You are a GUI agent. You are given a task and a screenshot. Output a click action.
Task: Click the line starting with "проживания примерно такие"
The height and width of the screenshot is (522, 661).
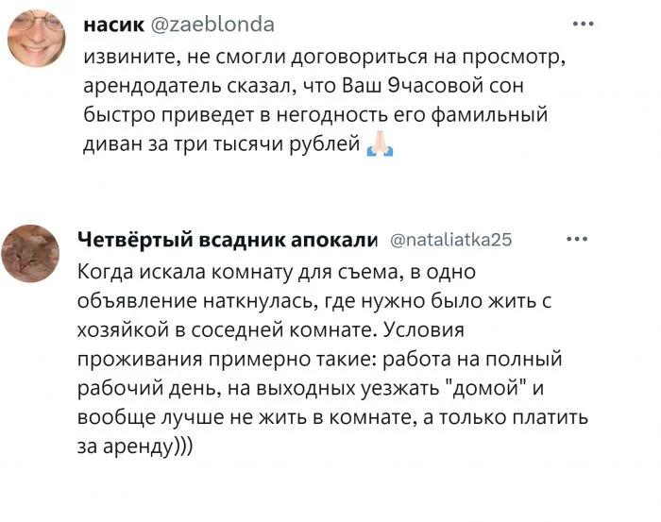click(x=319, y=360)
